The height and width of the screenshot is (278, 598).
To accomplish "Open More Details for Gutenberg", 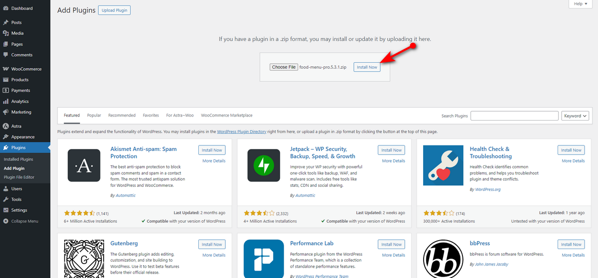I will click(214, 255).
